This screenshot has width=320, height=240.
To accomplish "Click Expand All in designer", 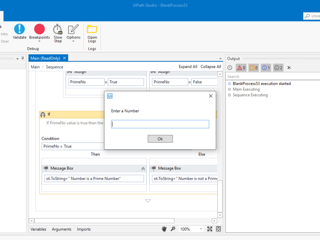I will click(188, 66).
